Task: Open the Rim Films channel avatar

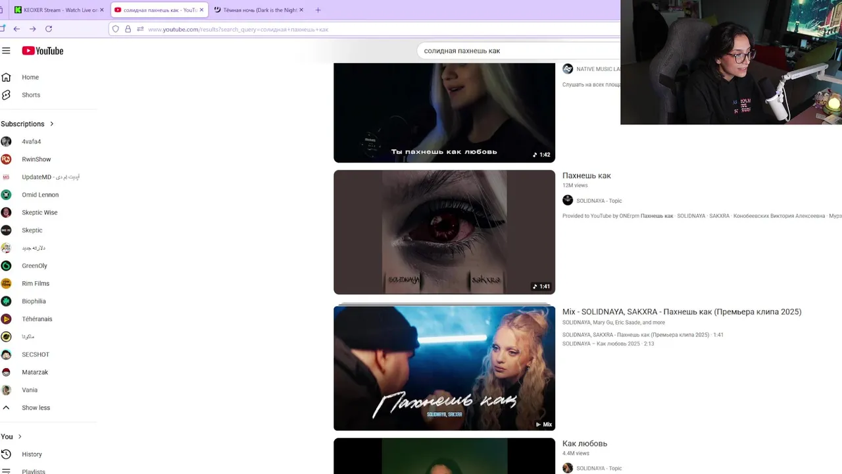Action: coord(6,284)
